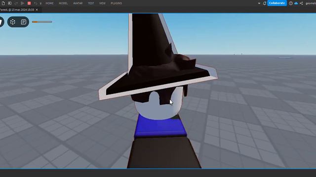The height and width of the screenshot is (177, 316).
Task: Open the PLUGINS ribbon tab
Action: point(117,3)
